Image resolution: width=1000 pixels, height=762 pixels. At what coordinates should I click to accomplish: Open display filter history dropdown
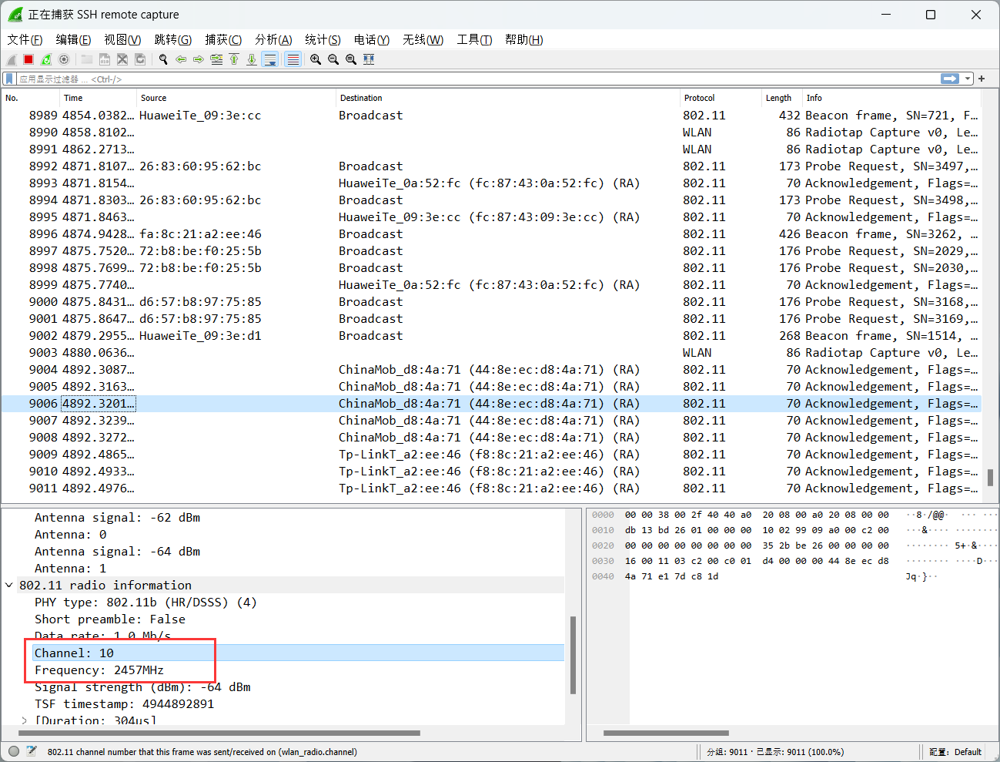pos(968,79)
